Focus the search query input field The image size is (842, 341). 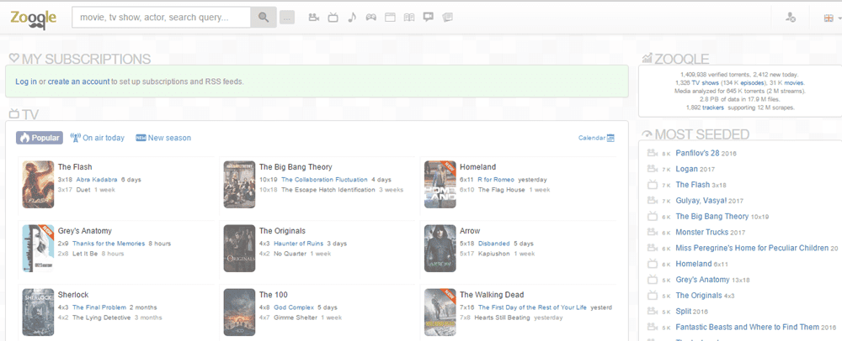click(x=162, y=17)
